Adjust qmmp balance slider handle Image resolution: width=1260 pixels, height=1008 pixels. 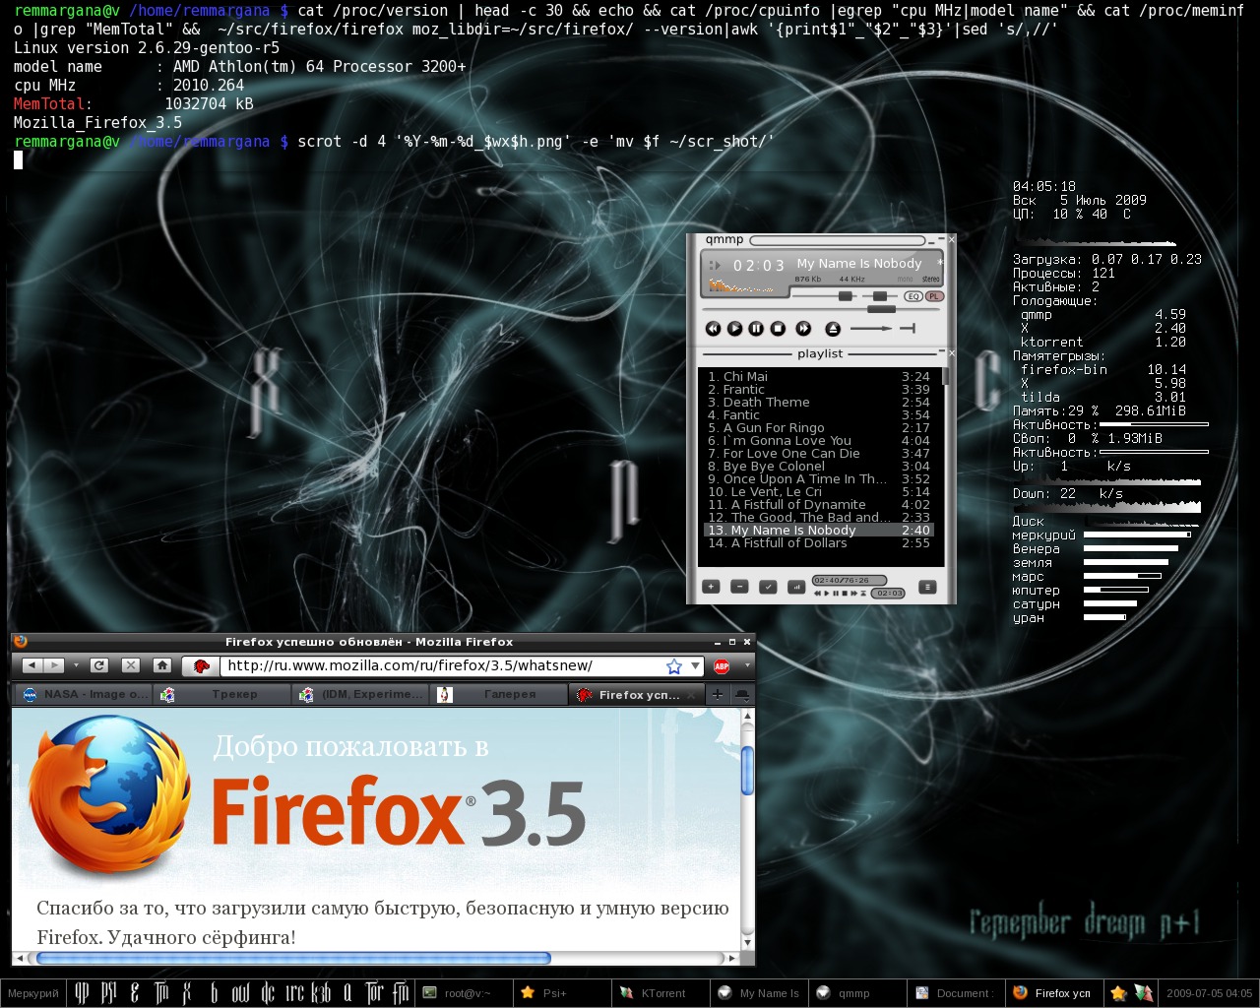click(880, 296)
